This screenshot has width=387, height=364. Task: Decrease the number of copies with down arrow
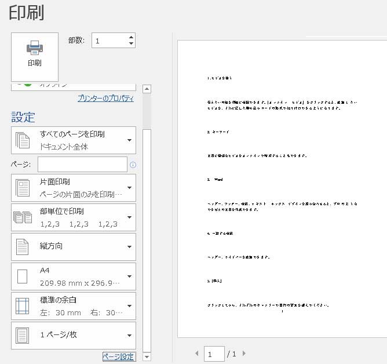point(131,44)
